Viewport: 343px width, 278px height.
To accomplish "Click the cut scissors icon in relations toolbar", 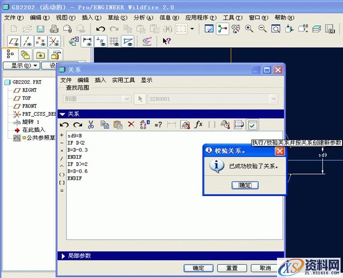I will coord(91,125).
